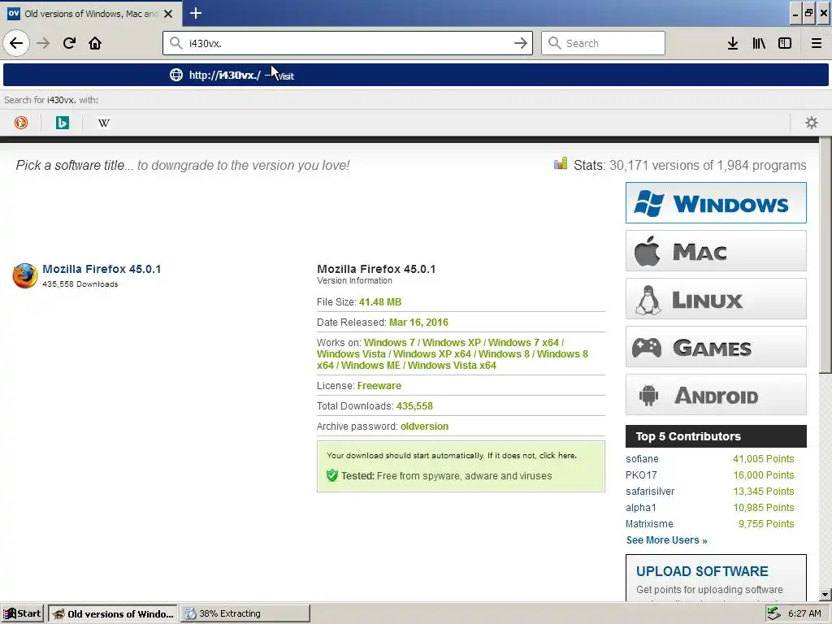This screenshot has height=624, width=832.
Task: Click the network system tray icon
Action: click(774, 613)
